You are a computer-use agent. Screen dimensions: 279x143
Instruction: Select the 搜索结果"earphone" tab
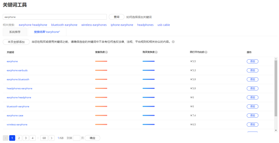point(47,32)
